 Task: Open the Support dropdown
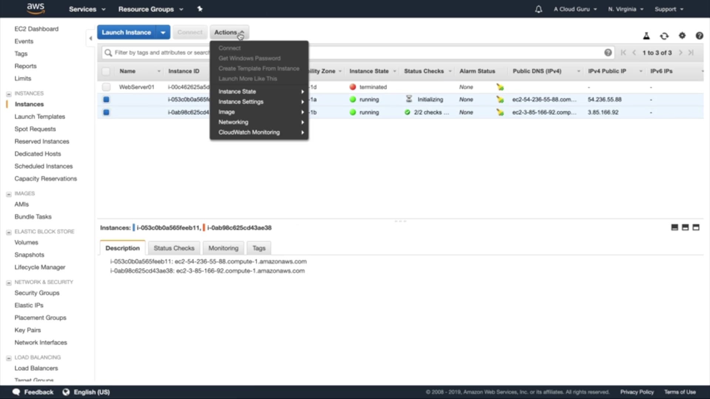pos(669,9)
